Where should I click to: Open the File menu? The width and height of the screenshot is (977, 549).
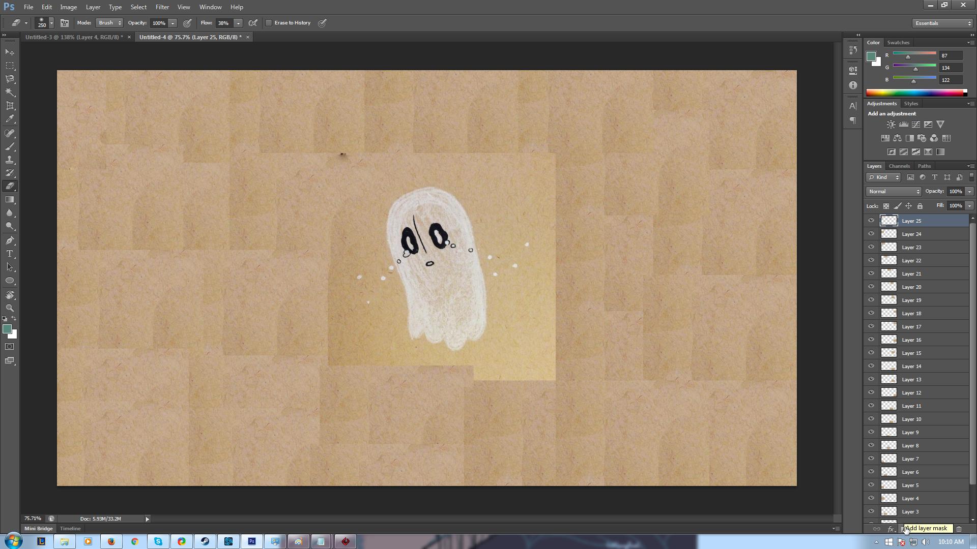(28, 7)
